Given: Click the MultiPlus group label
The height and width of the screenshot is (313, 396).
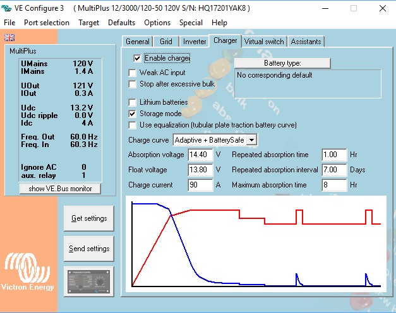Looking at the screenshot, I should tap(23, 51).
